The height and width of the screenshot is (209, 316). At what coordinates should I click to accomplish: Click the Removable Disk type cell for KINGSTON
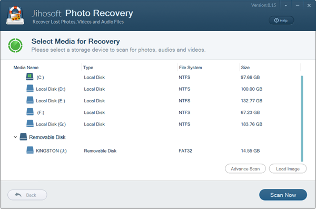point(100,151)
